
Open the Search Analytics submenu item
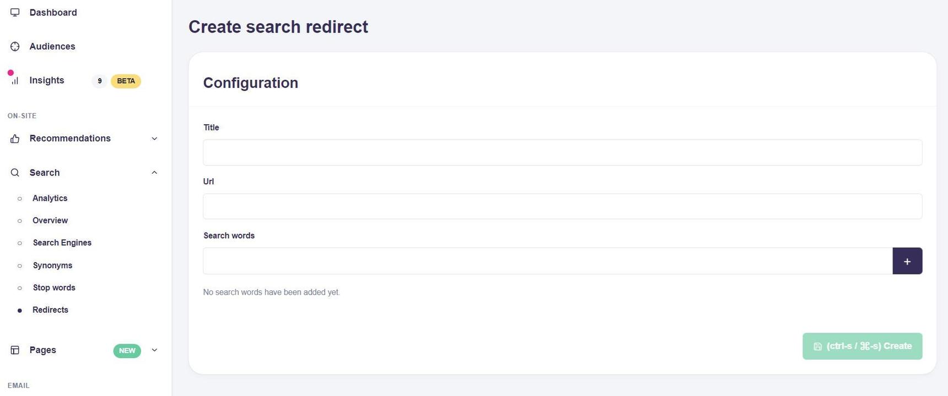click(50, 199)
